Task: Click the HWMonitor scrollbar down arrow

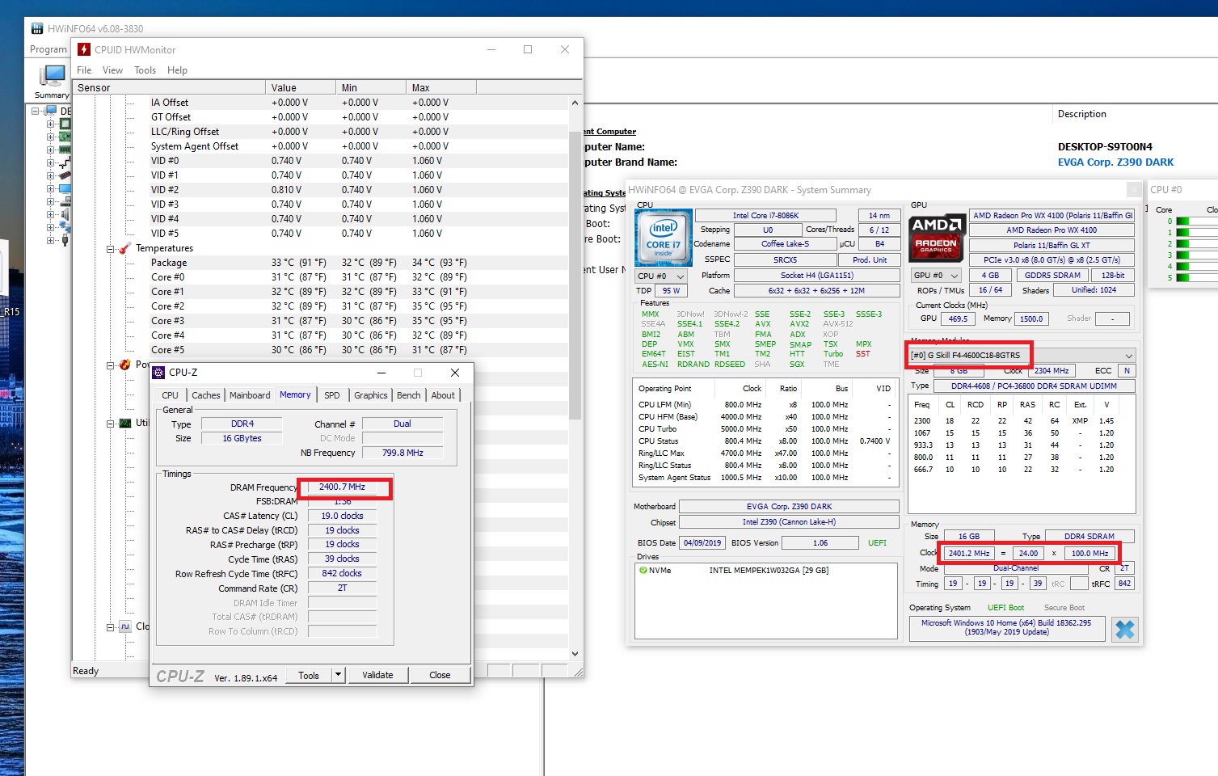Action: pyautogui.click(x=575, y=654)
